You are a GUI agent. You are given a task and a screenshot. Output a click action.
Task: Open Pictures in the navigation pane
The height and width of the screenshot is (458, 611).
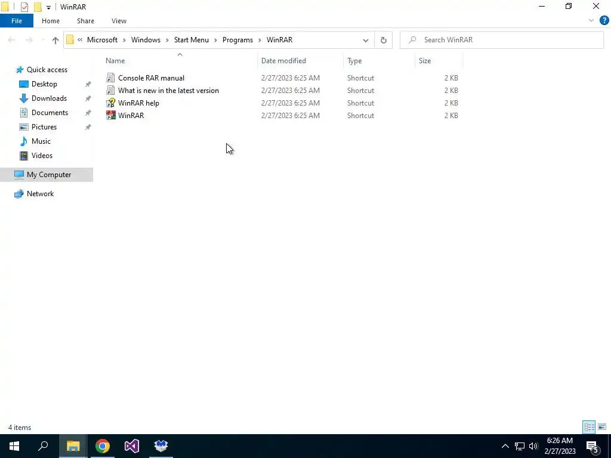[x=44, y=127]
